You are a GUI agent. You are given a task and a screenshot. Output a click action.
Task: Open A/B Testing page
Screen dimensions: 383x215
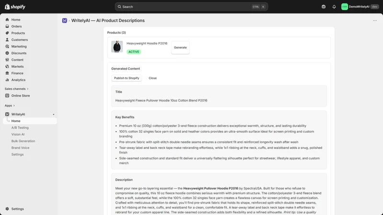(x=20, y=128)
